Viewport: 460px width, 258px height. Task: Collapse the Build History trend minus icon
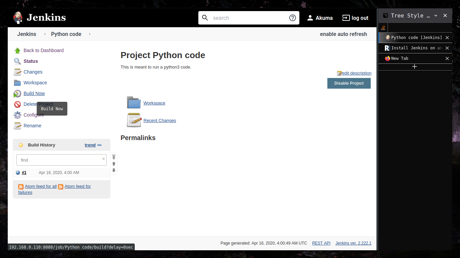[x=99, y=145]
